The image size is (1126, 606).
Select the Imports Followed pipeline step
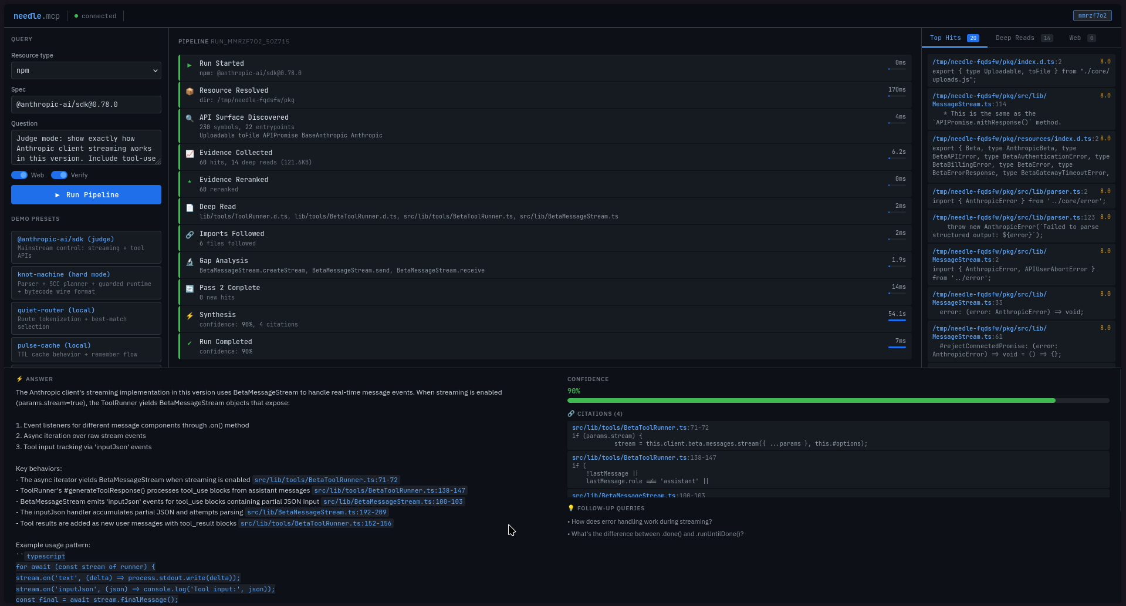[x=545, y=238]
